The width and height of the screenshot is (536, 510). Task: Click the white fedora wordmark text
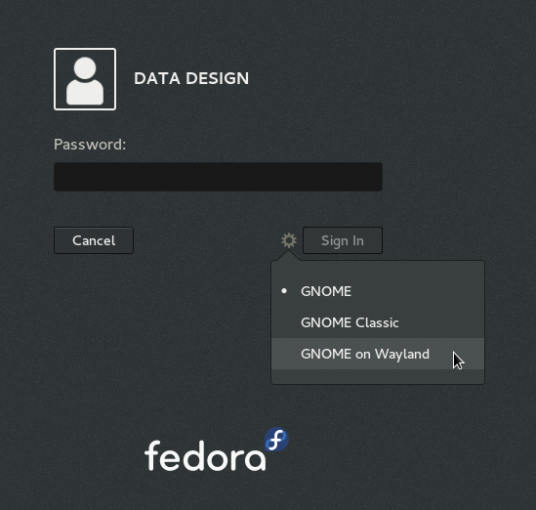pos(205,455)
